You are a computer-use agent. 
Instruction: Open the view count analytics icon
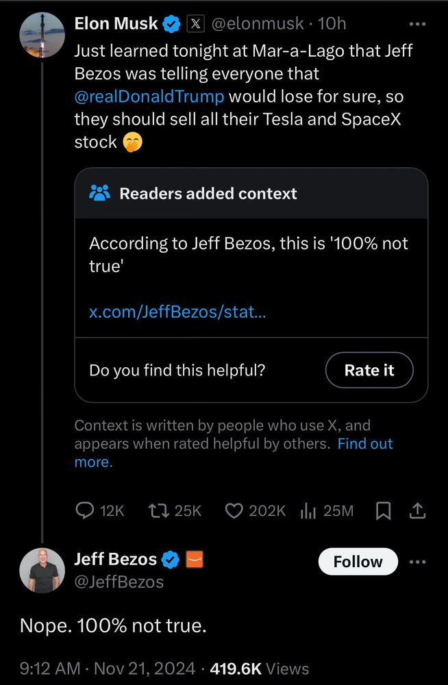[308, 510]
